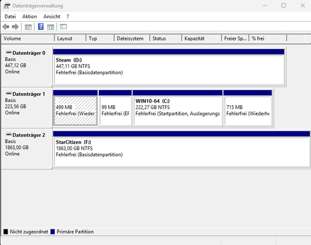Open the Aktion menu

pos(30,16)
